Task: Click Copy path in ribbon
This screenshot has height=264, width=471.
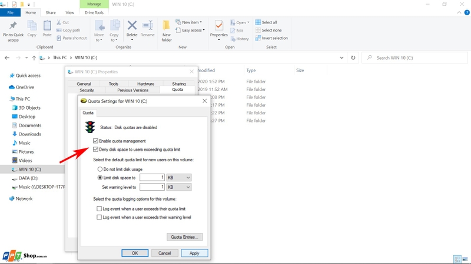Action: tap(68, 31)
